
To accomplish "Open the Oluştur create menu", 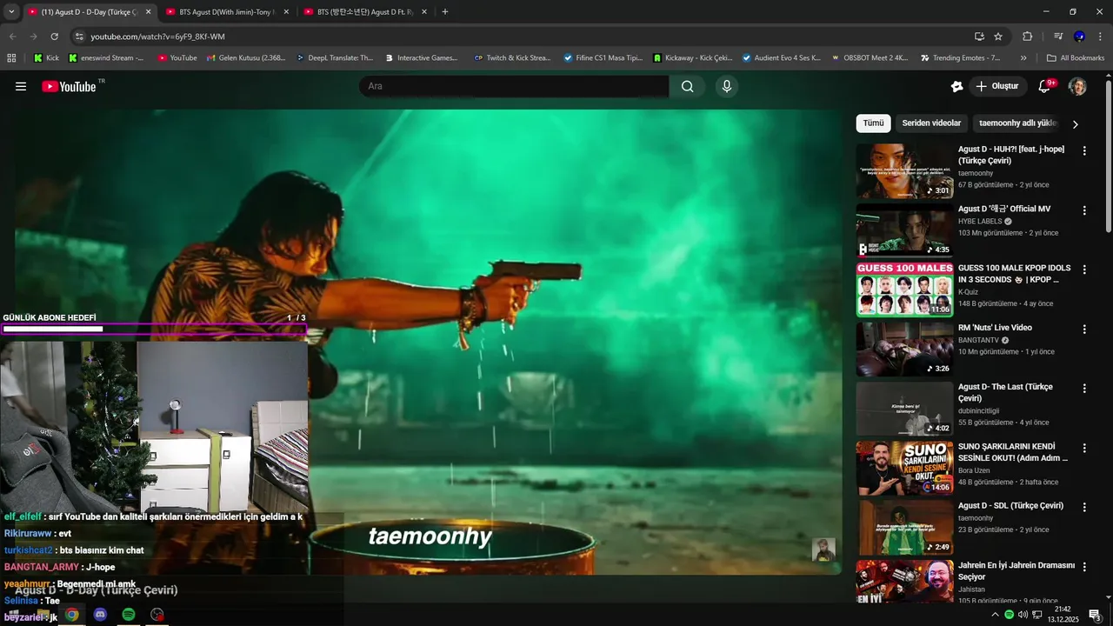I will [997, 86].
